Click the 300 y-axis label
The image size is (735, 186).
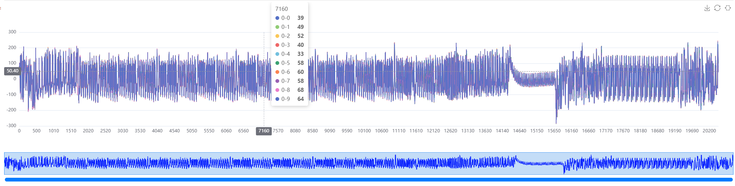(x=12, y=32)
